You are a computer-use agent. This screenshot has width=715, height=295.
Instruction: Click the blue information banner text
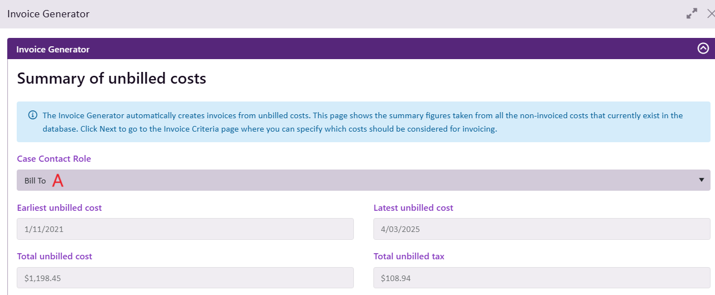[362, 122]
